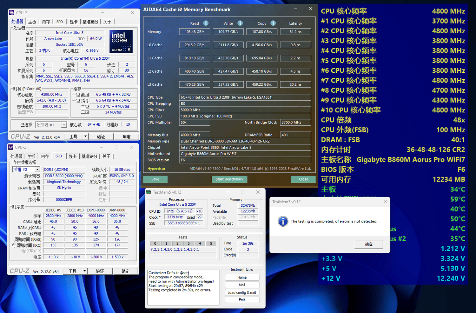Open the SPD tab in top CPU-Z
476x313 pixels.
point(60,22)
